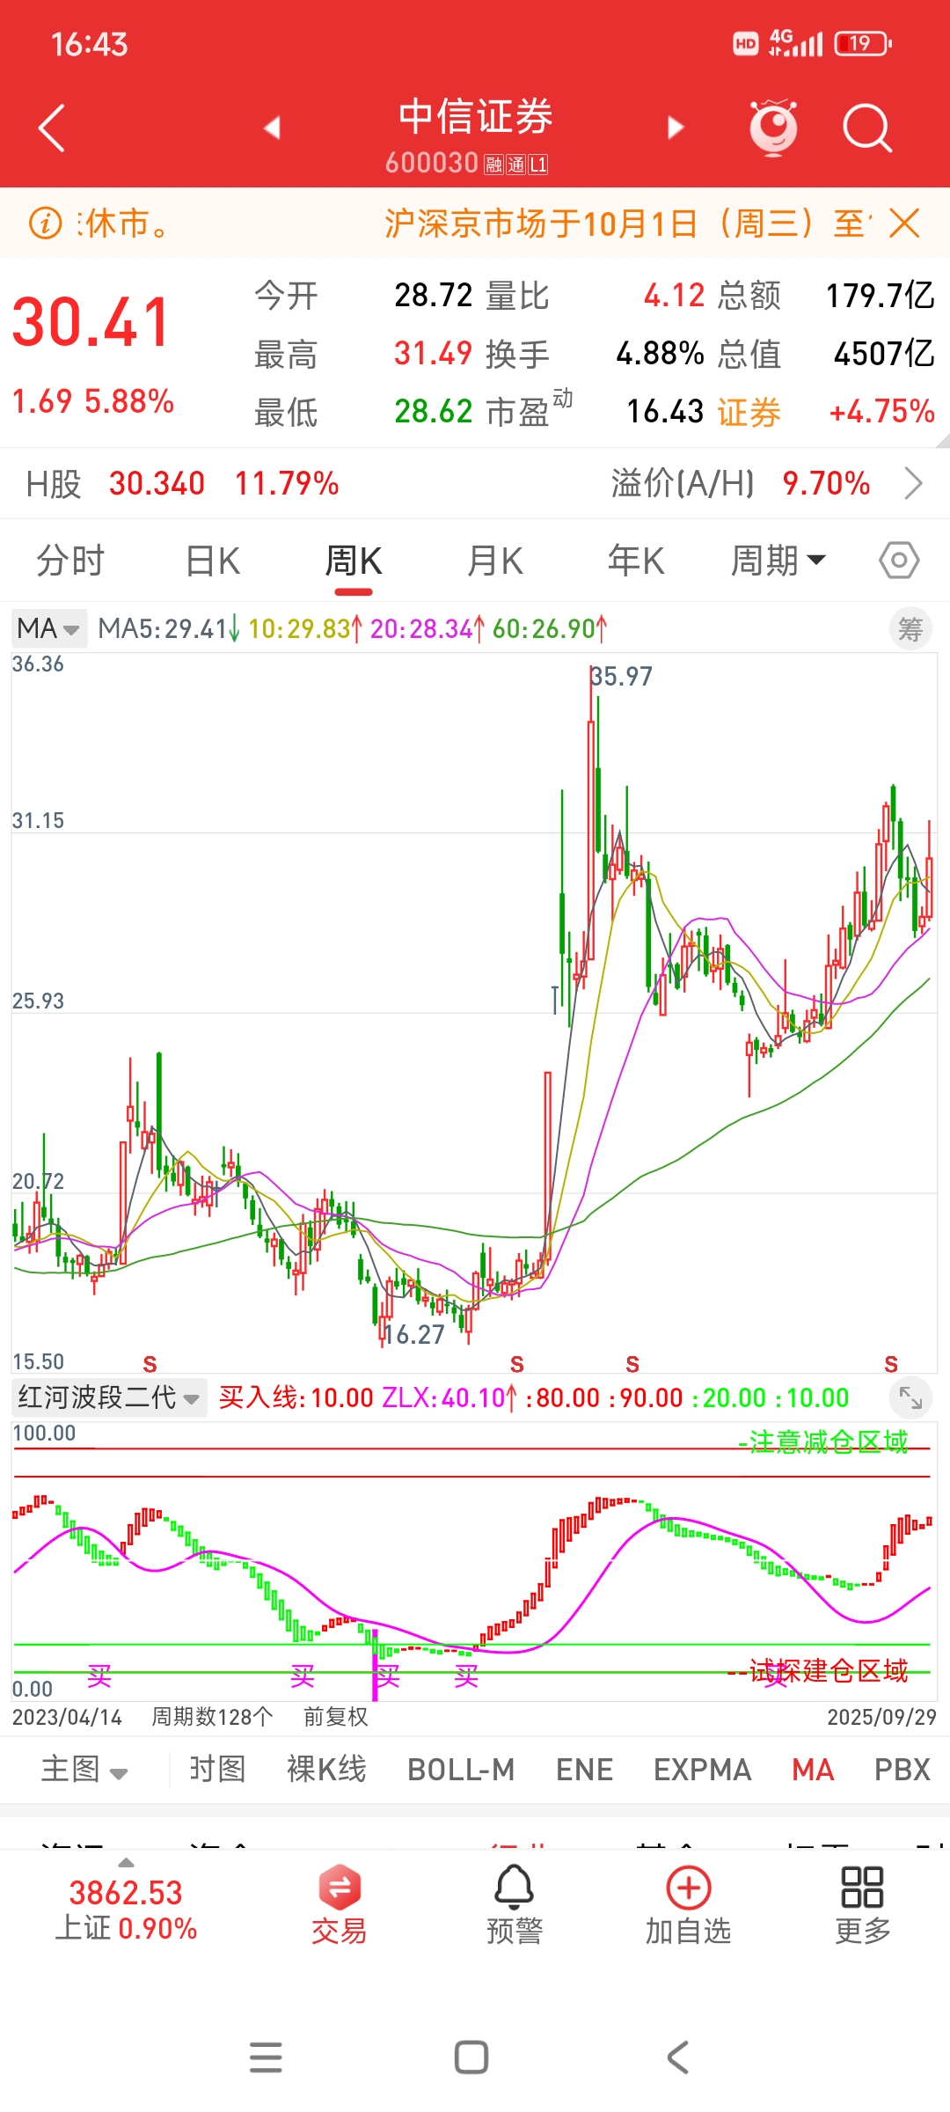Choose EXPMA indicator
The width and height of the screenshot is (950, 2112).
[702, 1769]
